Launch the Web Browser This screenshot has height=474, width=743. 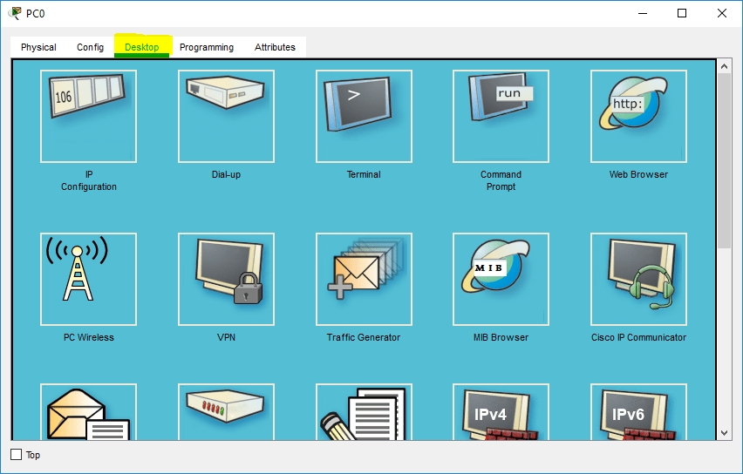pyautogui.click(x=638, y=116)
